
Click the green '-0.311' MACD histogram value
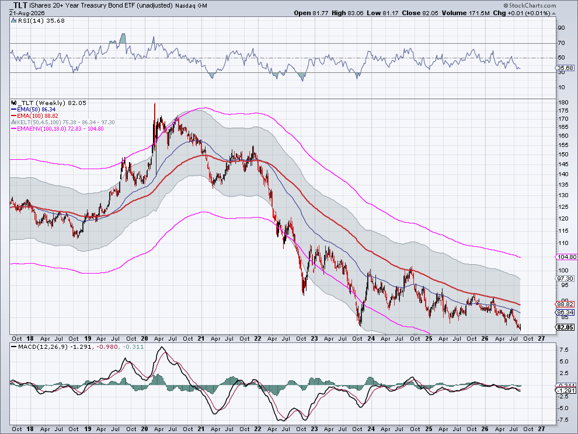(x=133, y=347)
